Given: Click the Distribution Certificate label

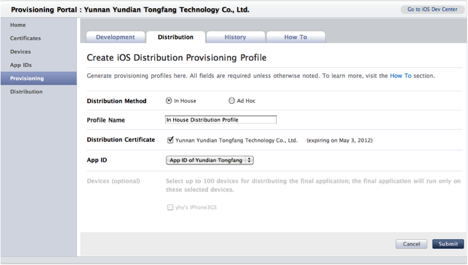Looking at the screenshot, I should tap(121, 140).
